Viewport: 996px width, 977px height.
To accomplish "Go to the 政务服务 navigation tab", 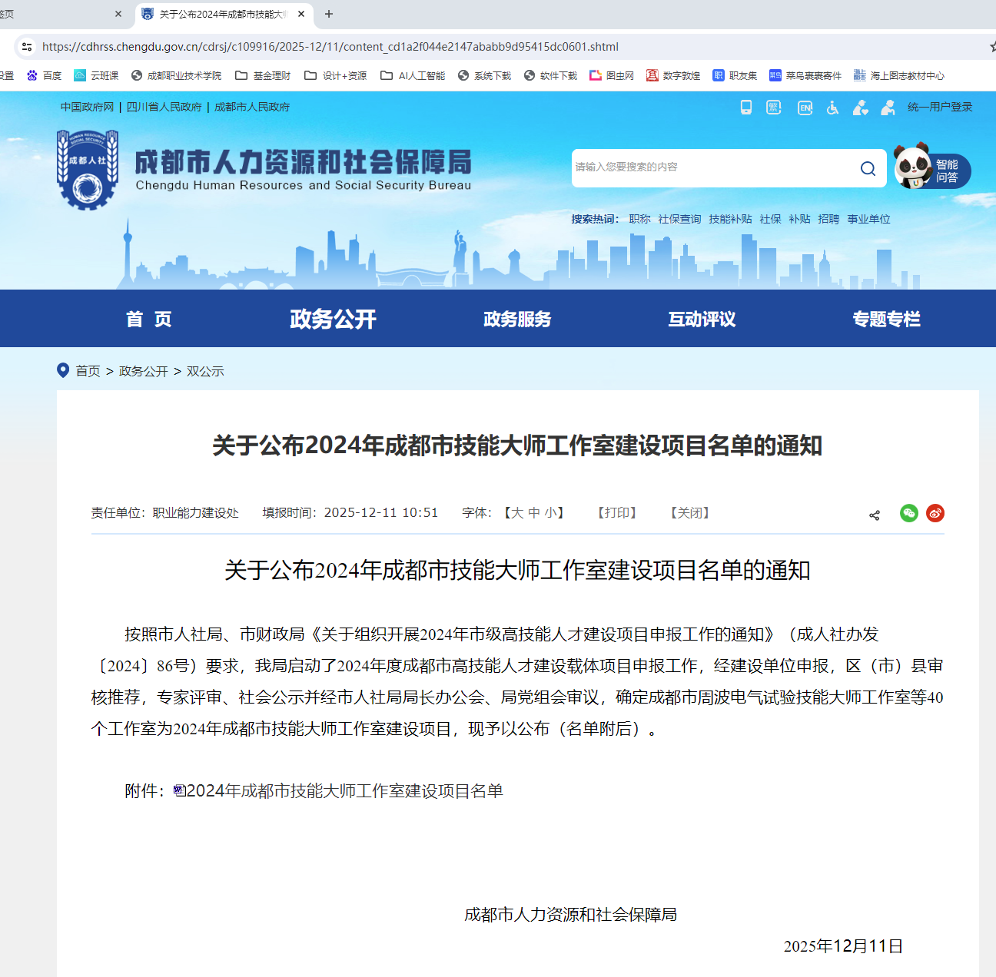I will click(517, 319).
